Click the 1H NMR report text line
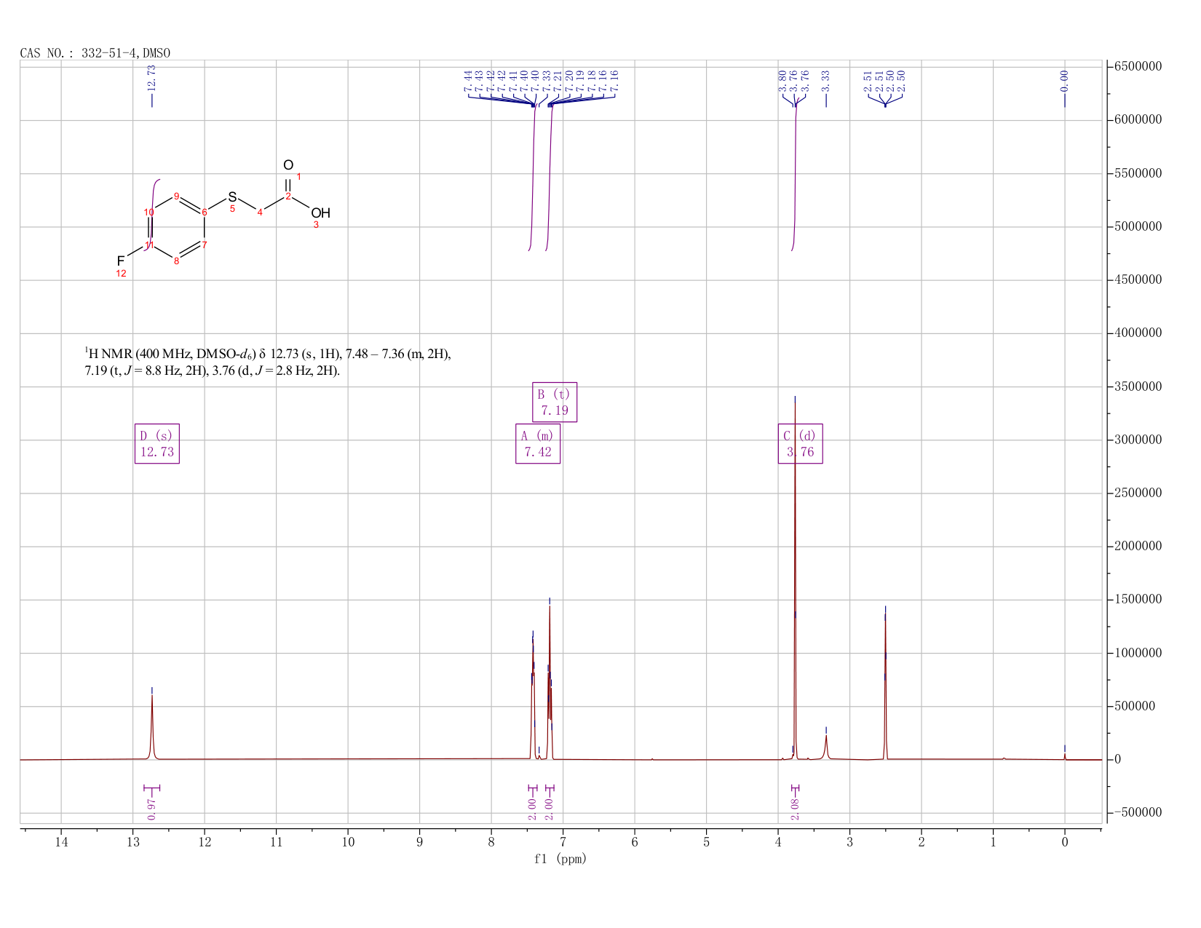 point(268,362)
